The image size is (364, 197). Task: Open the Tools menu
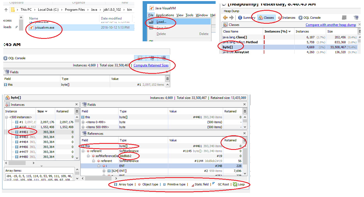pyautogui.click(x=189, y=15)
